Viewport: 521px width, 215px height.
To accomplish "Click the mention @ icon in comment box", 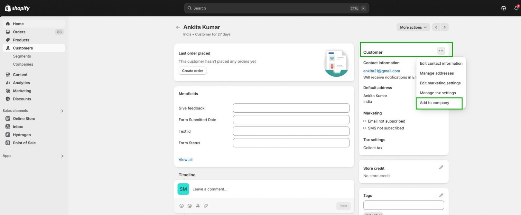I will coord(190,206).
